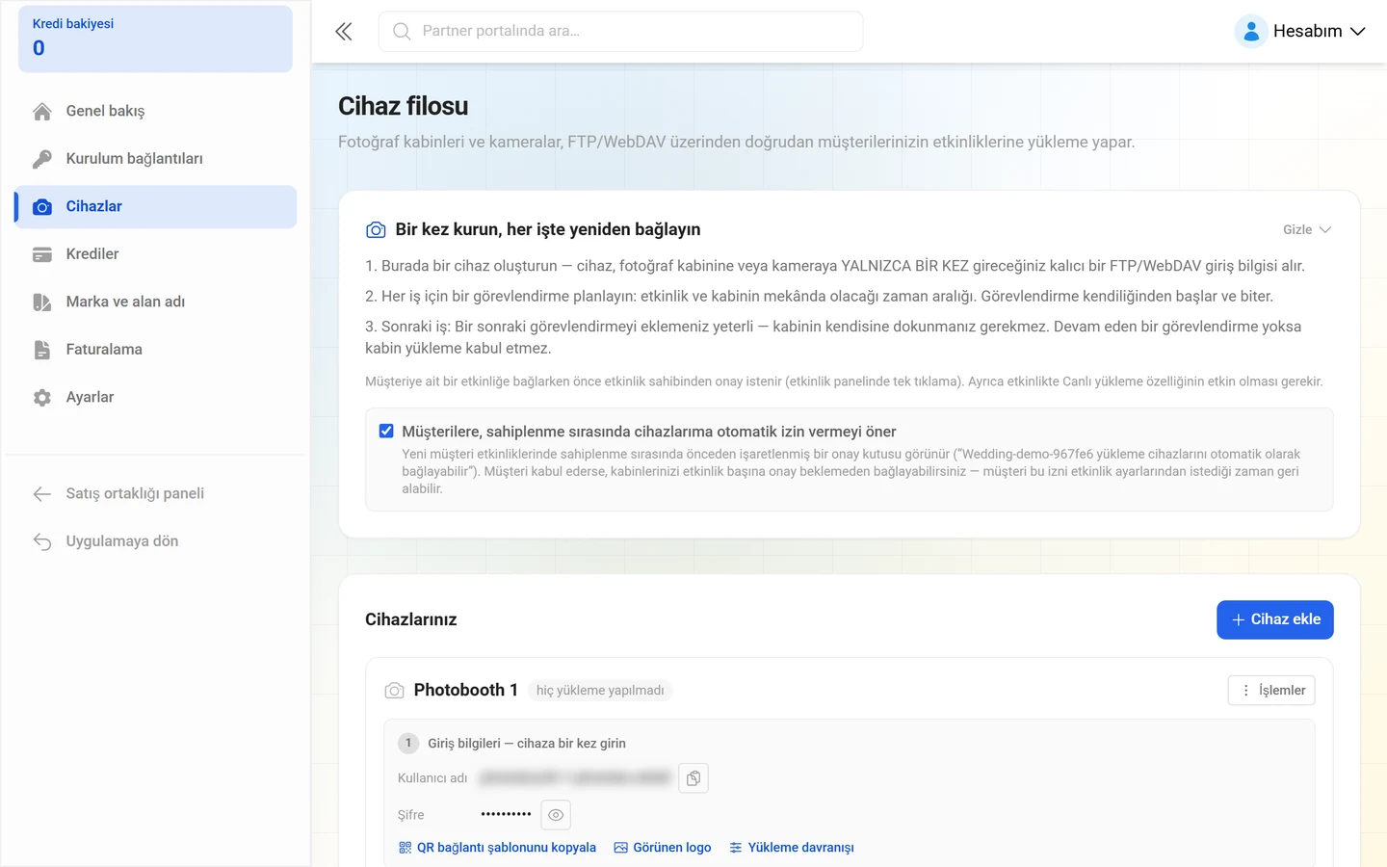Uncheck the automatic device permission checkbox

(x=386, y=432)
